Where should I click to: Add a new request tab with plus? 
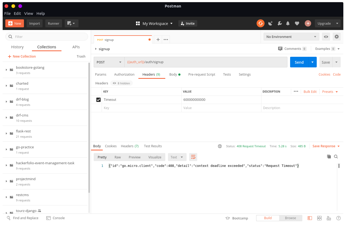click(x=158, y=40)
